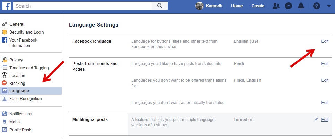The height and width of the screenshot is (140, 335).
Task: Open the notifications bell icon
Action: [x=301, y=6]
